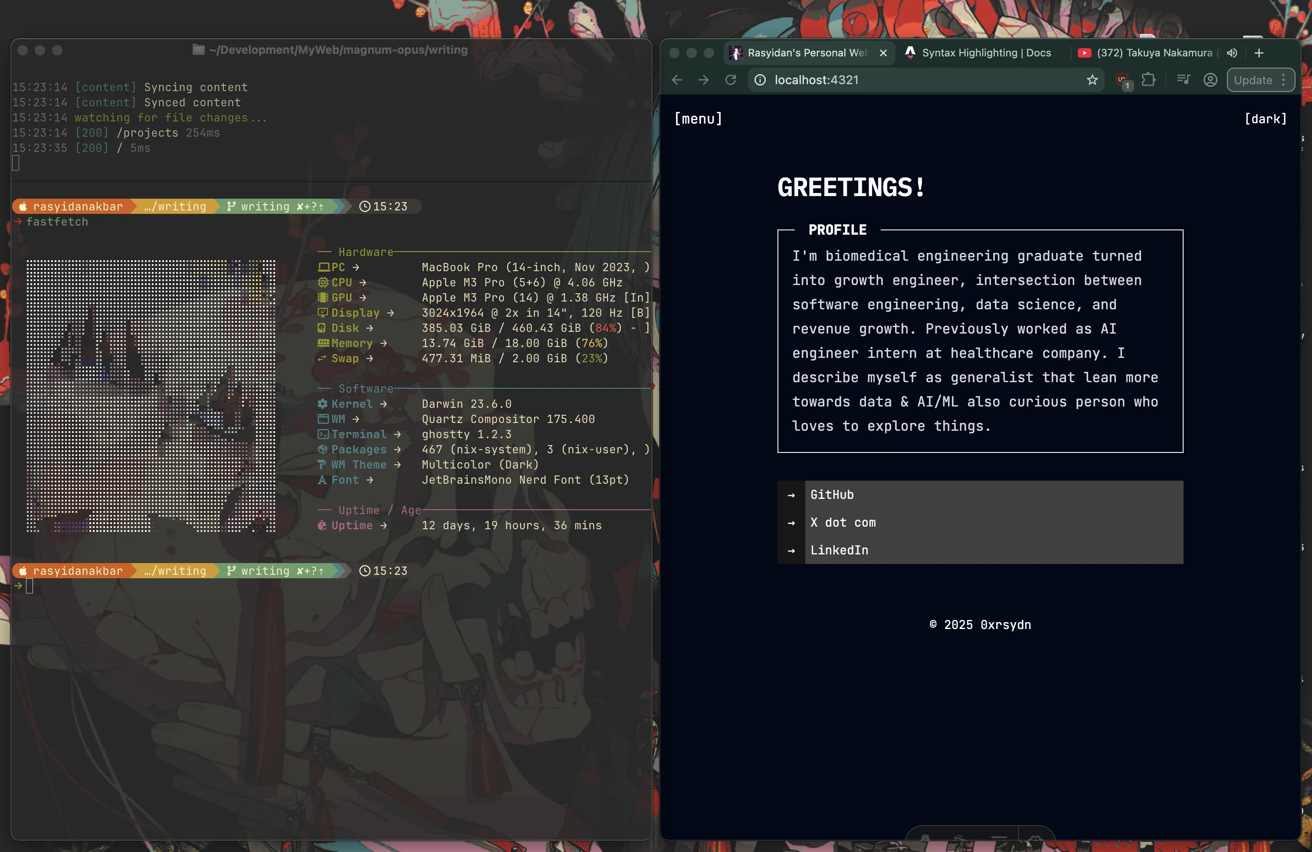Open the [menu] navigation on the webpage
The width and height of the screenshot is (1312, 852).
click(x=698, y=118)
